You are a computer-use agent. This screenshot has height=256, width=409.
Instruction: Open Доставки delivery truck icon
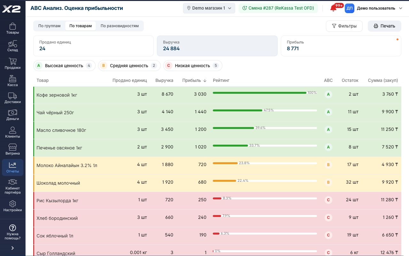tap(12, 98)
